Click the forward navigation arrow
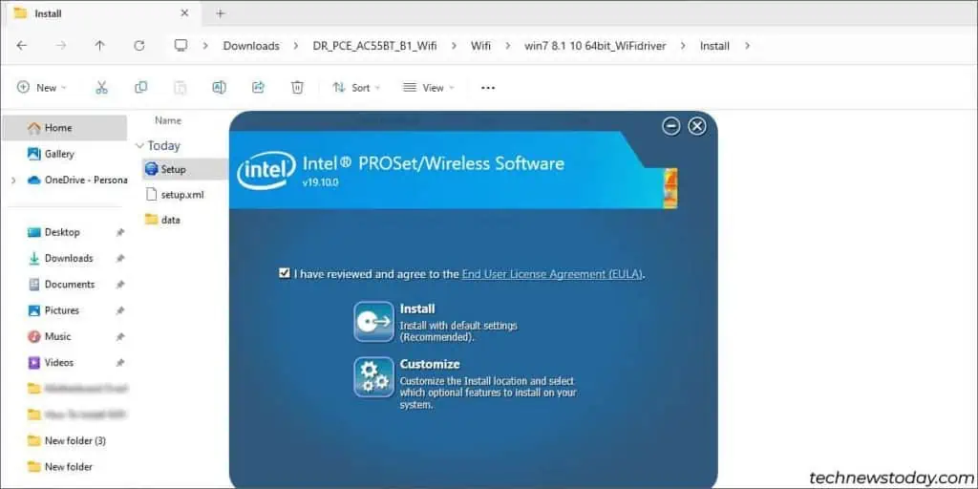 pos(61,46)
